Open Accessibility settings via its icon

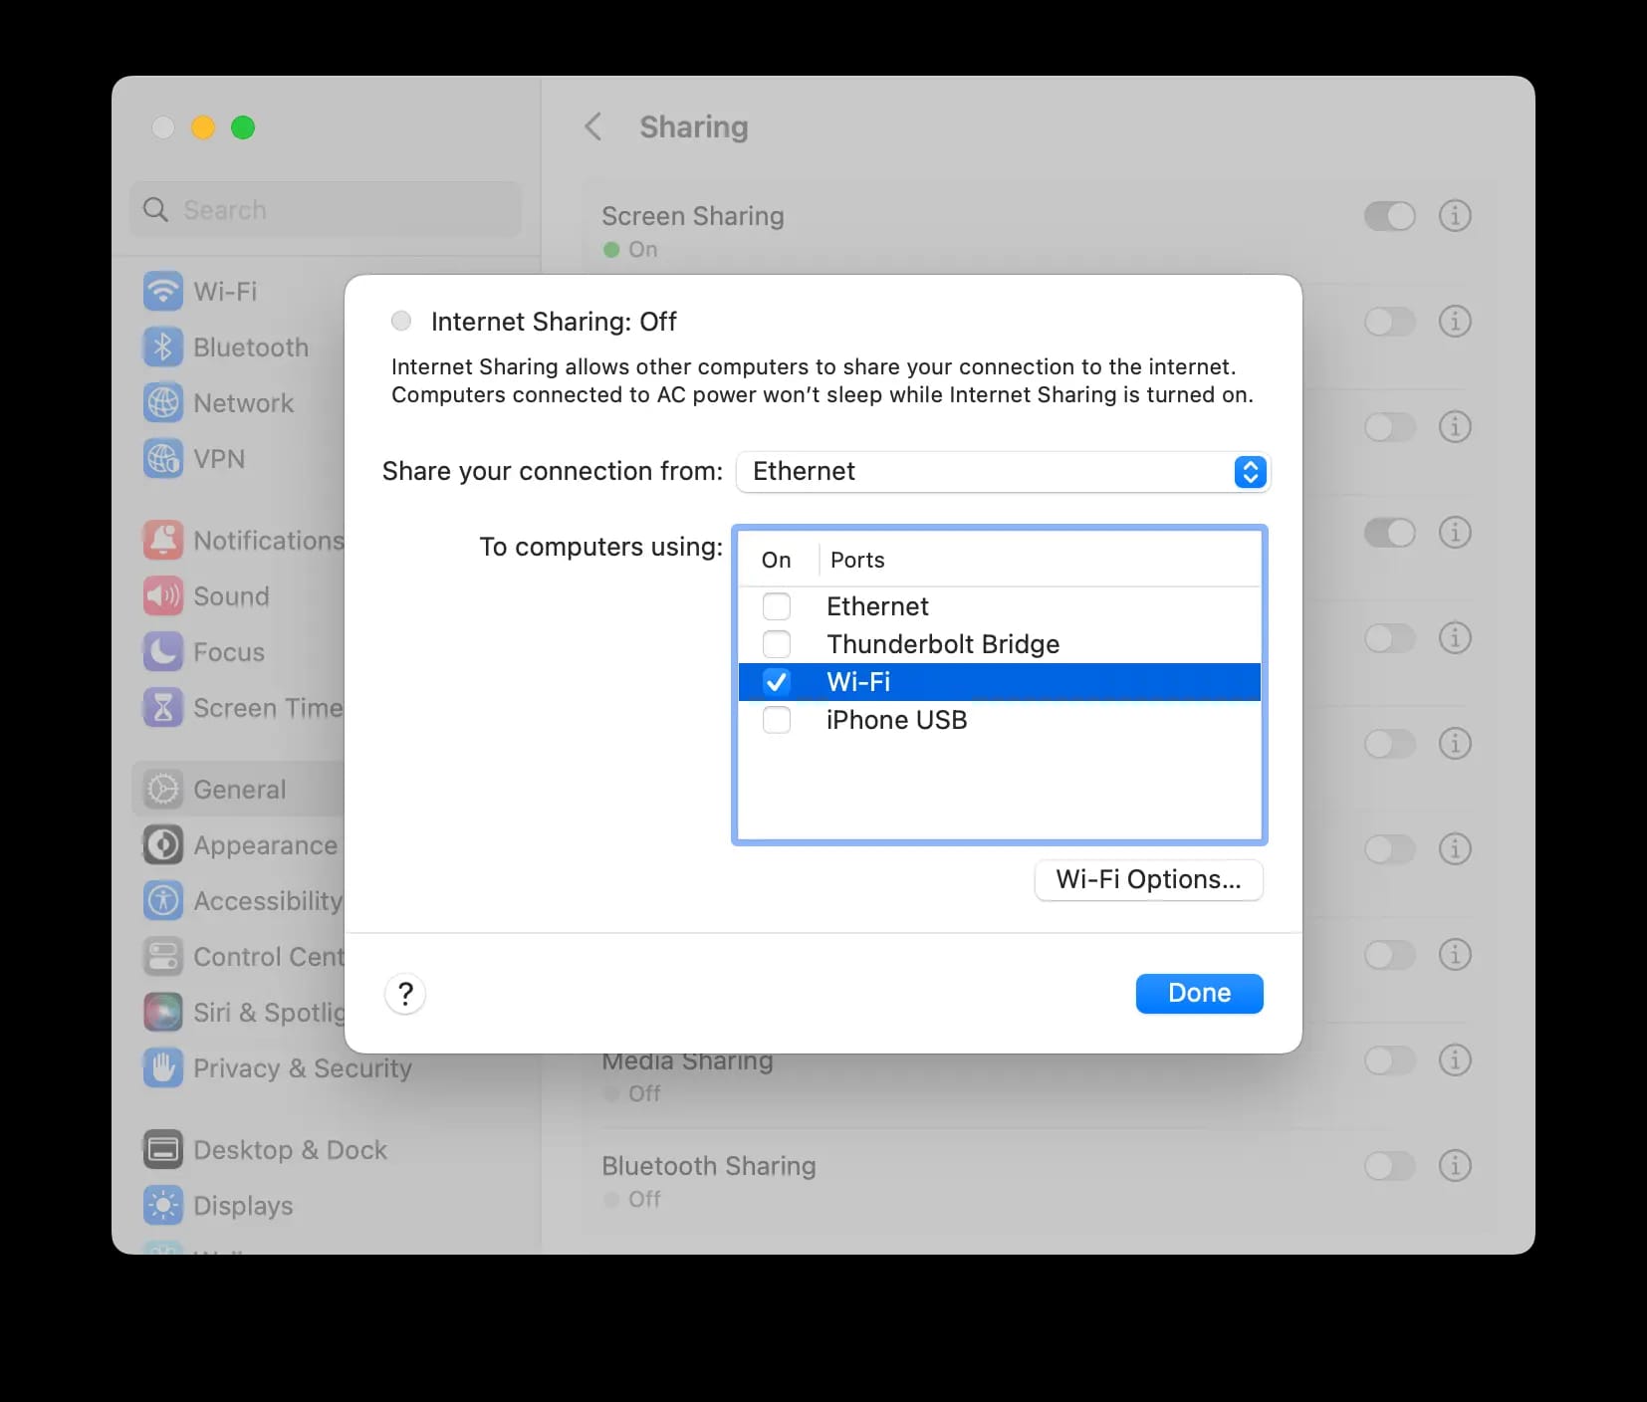pyautogui.click(x=162, y=901)
